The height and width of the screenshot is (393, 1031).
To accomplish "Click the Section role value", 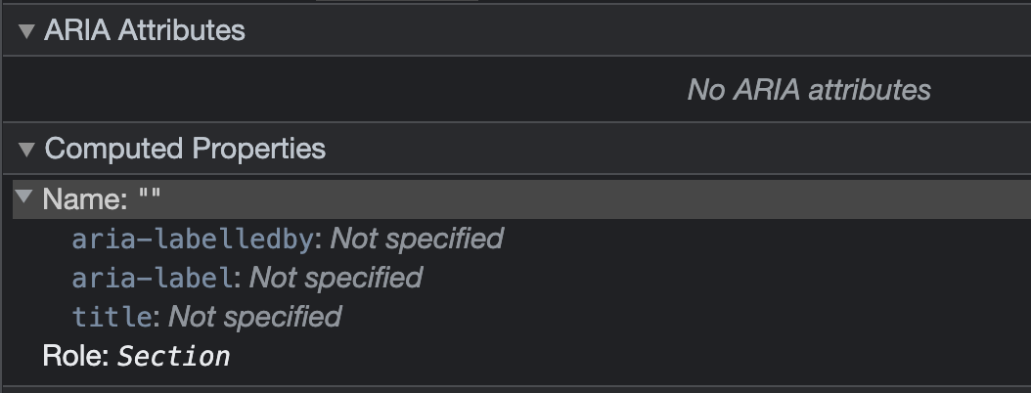I will [173, 357].
